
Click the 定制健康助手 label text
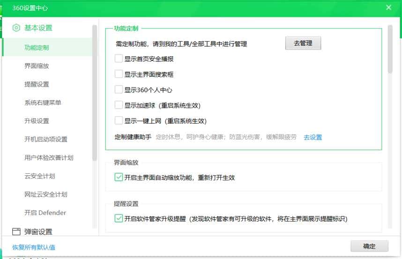[x=133, y=137]
